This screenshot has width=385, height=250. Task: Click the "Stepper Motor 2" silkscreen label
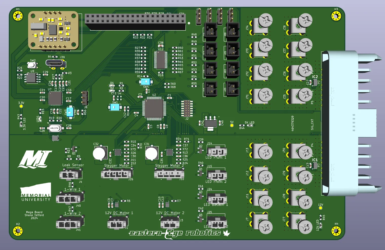tap(169, 166)
